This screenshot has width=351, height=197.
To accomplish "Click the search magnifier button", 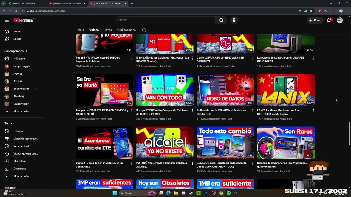I will (221, 20).
